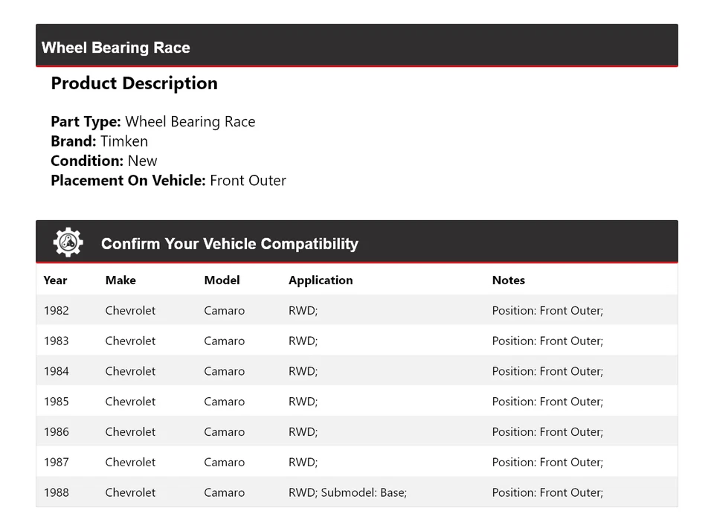Image resolution: width=714 pixels, height=531 pixels.
Task: Select the Product Description heading
Action: click(x=134, y=83)
